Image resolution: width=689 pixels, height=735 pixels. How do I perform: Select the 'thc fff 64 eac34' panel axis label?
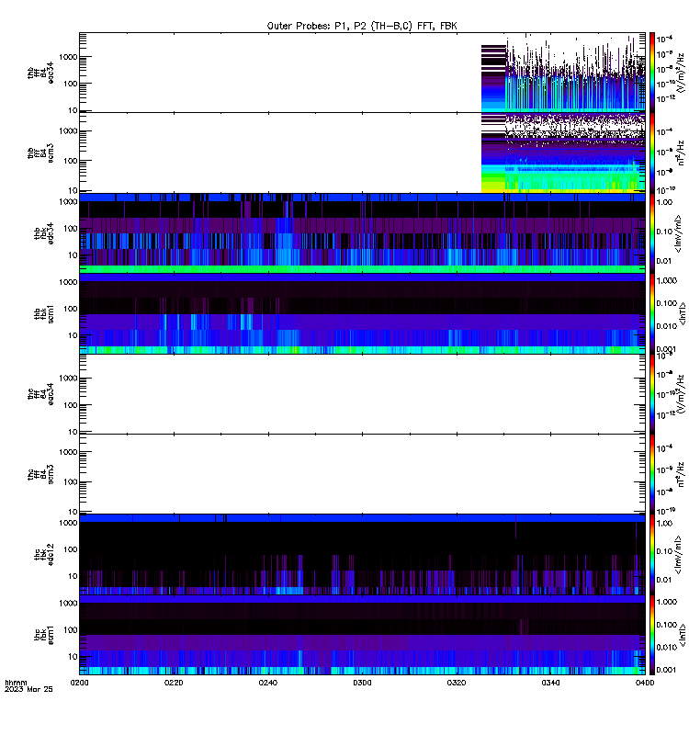(x=40, y=394)
